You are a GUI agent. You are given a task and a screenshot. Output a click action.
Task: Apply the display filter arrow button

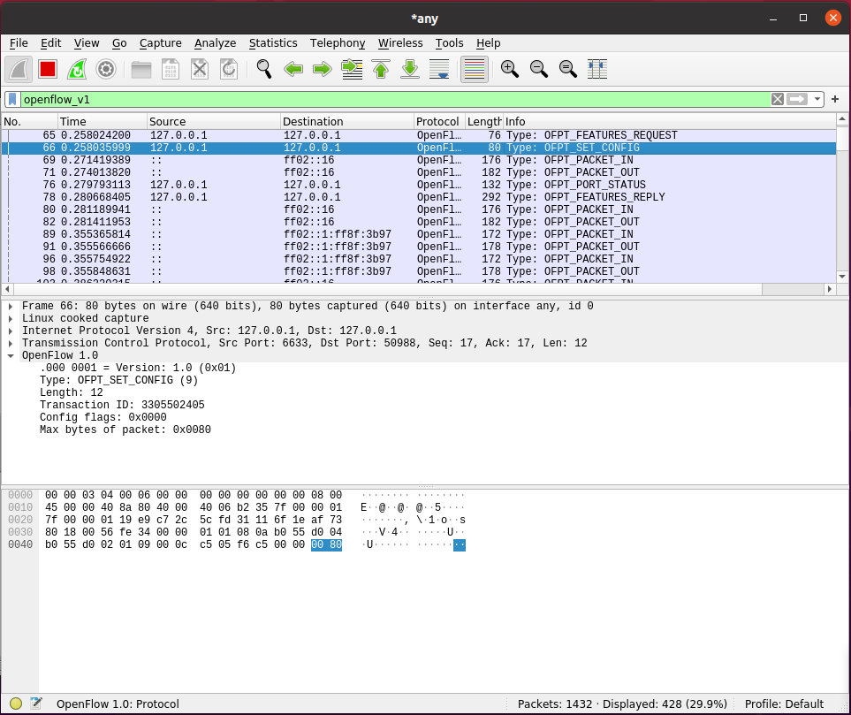coord(797,99)
